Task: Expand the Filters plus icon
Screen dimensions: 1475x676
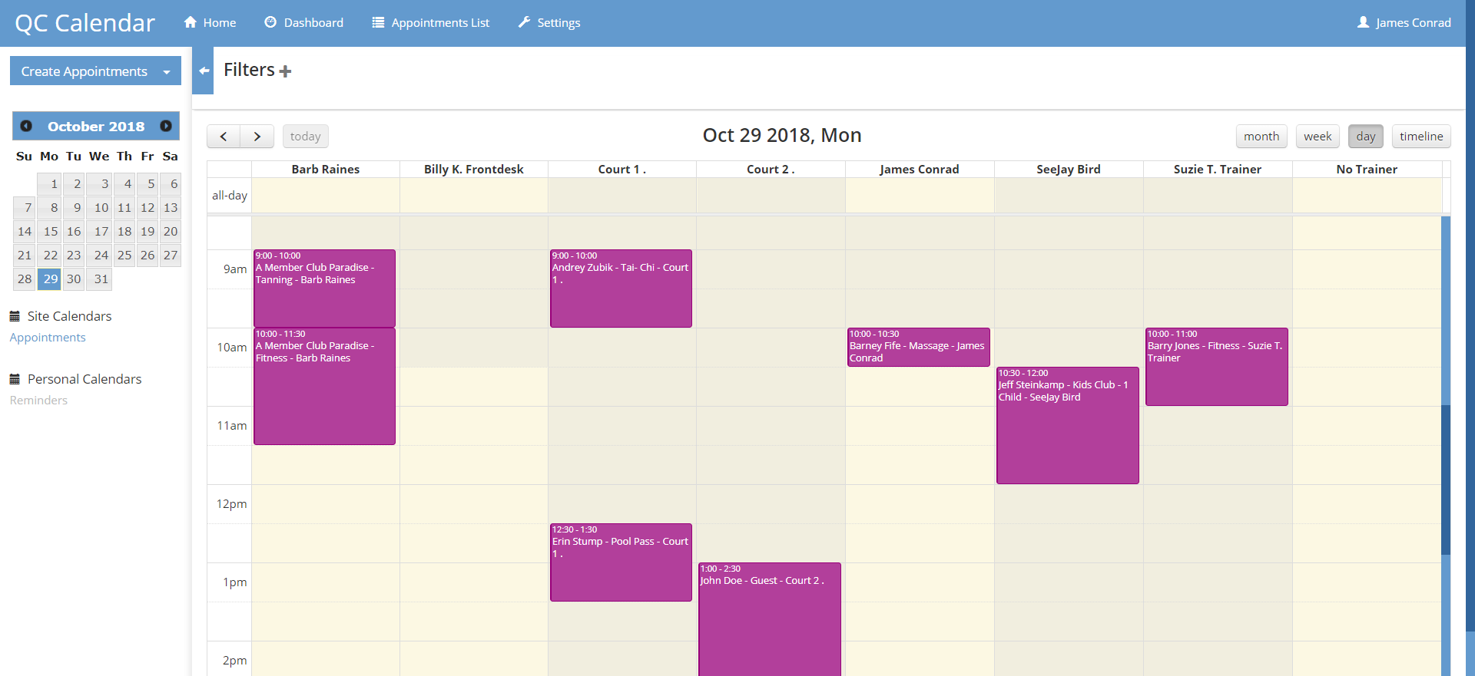Action: (286, 71)
